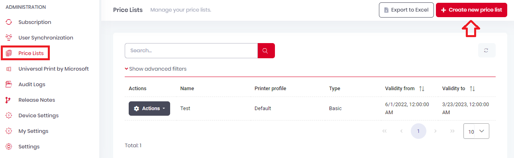514x158 pixels.
Task: Click the Universal Print by Microsoft icon
Action: pos(9,69)
